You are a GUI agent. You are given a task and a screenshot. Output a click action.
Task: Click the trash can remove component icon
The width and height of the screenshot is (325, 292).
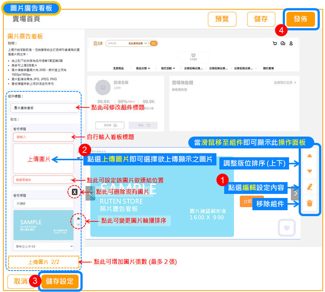[310, 203]
